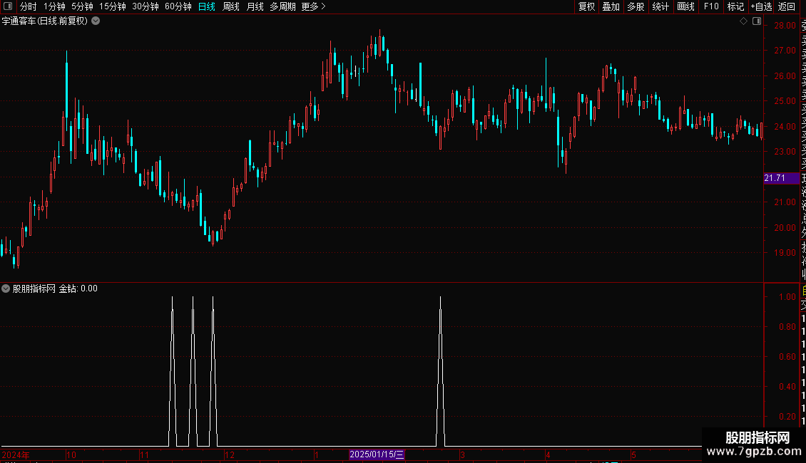
Task: Click the 2024年 label on time axis
Action: (x=16, y=454)
